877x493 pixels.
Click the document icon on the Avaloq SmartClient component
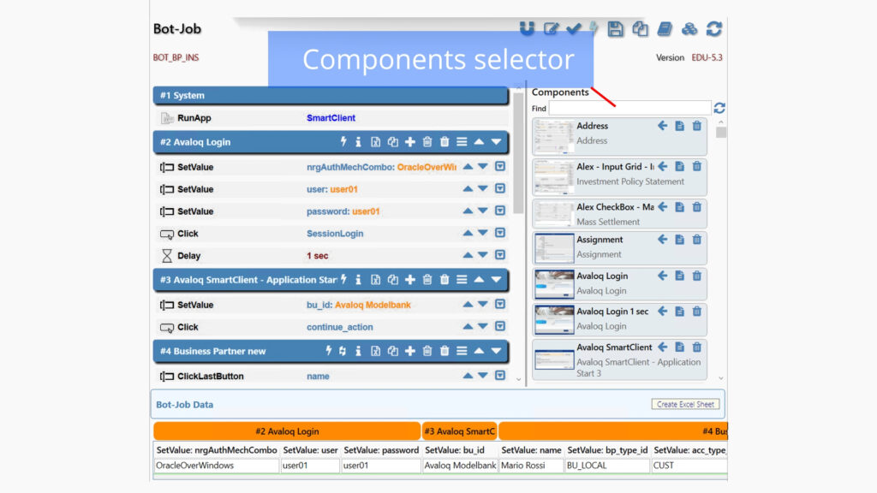pyautogui.click(x=679, y=347)
